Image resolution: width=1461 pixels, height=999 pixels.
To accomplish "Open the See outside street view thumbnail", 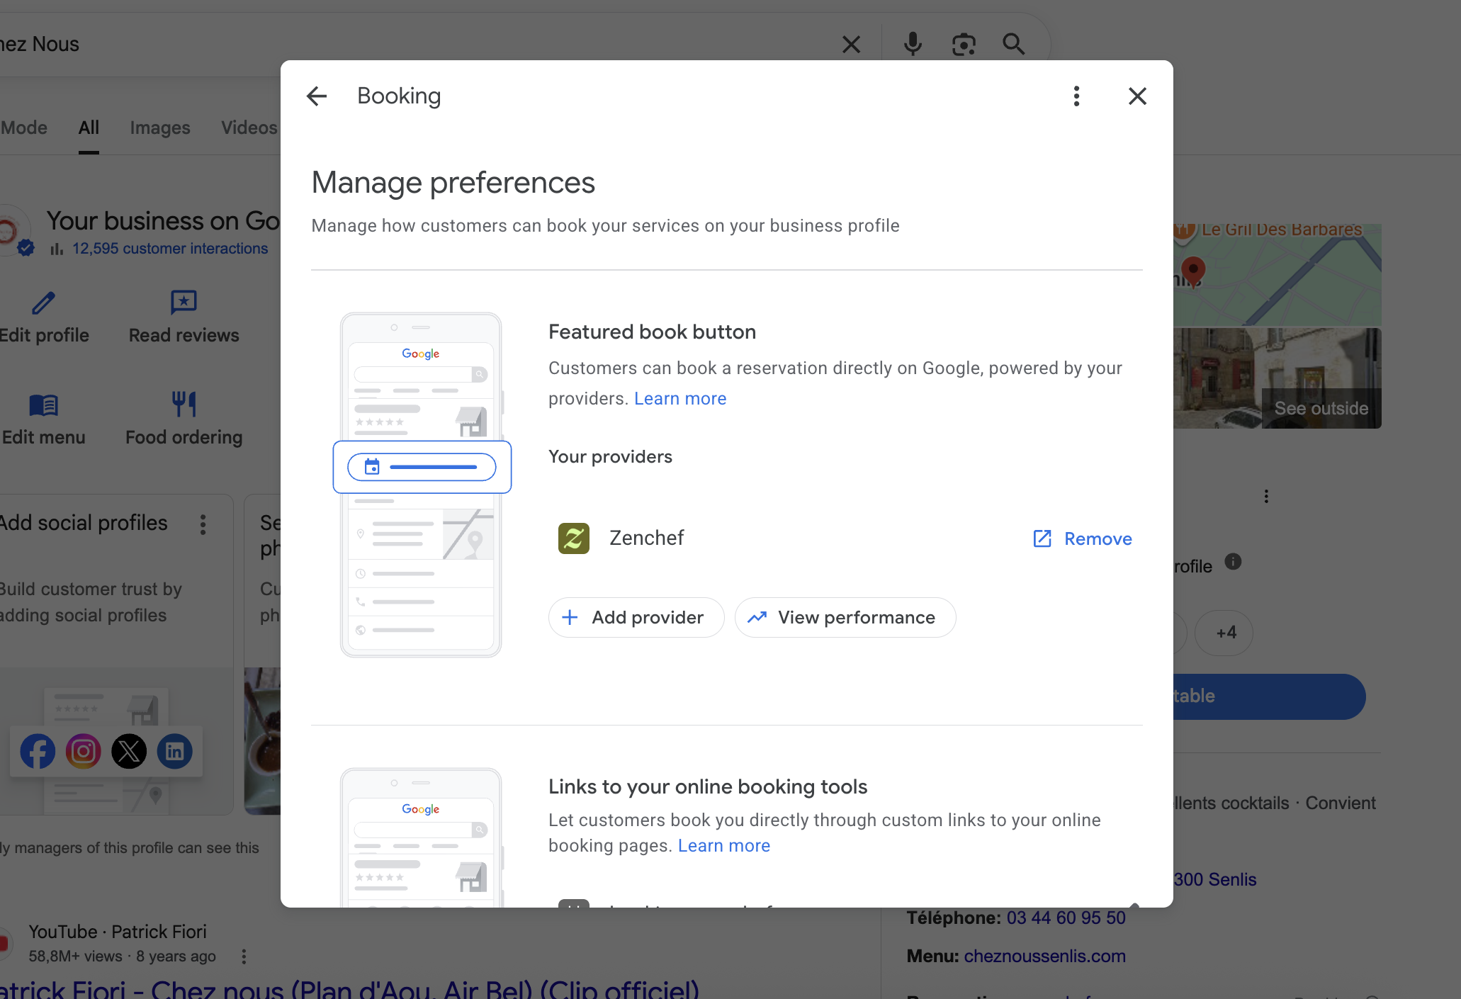I will pyautogui.click(x=1277, y=378).
